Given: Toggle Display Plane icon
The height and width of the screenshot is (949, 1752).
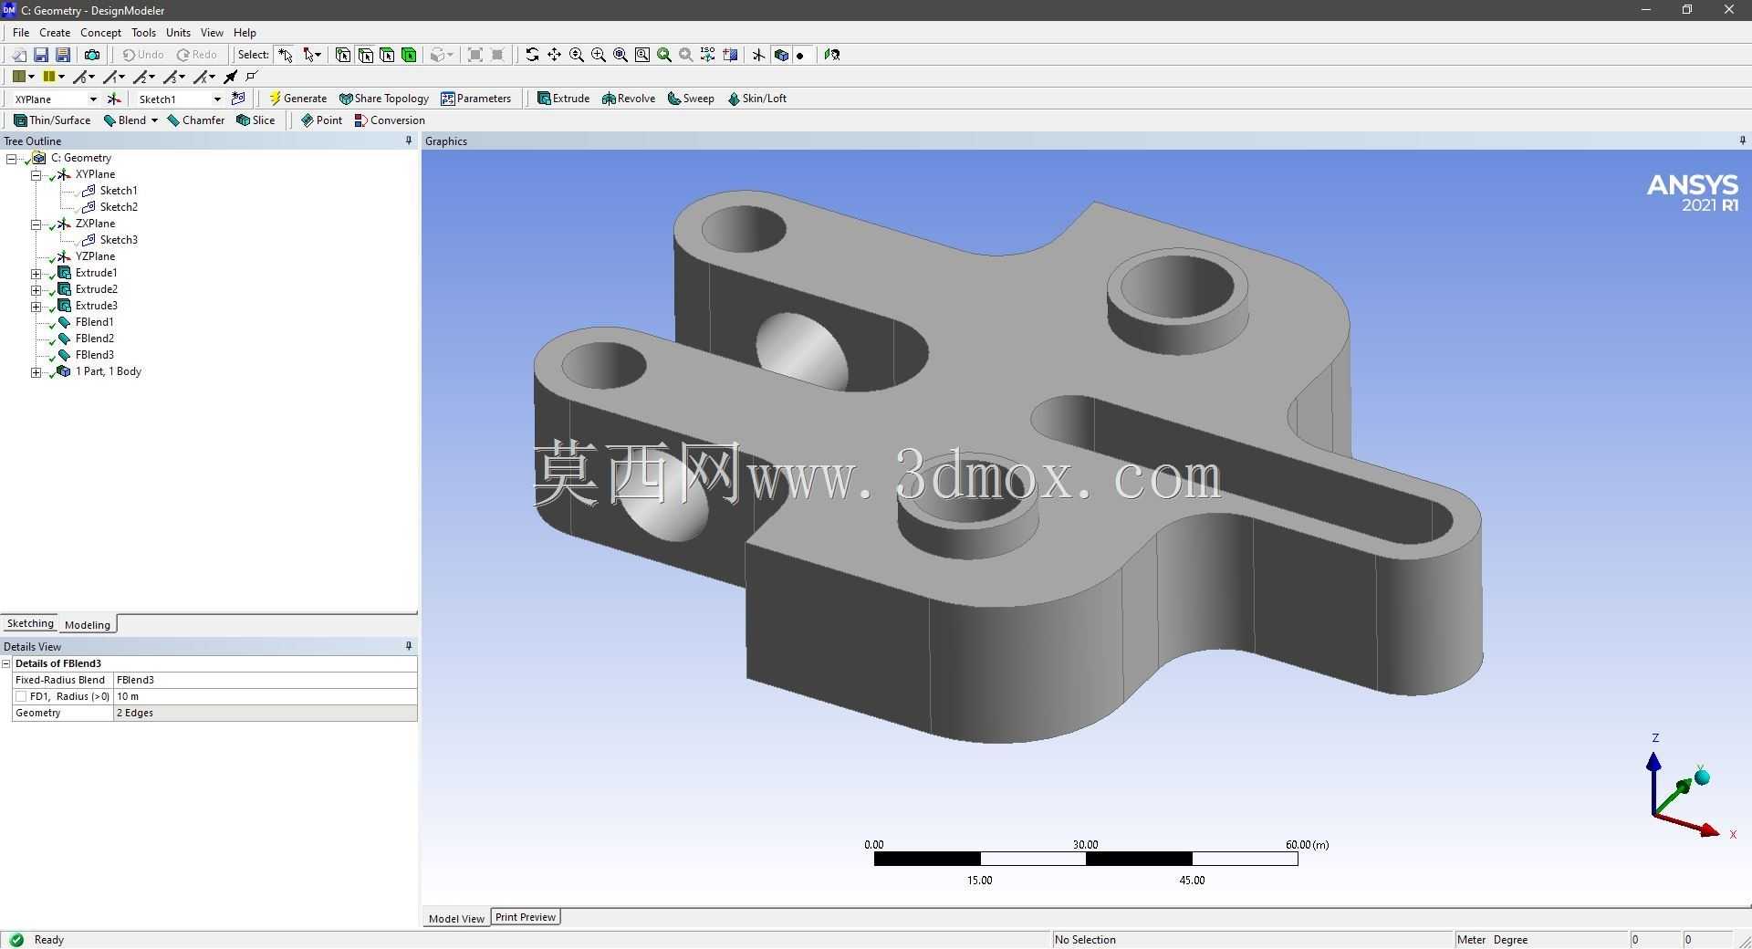Looking at the screenshot, I should coord(758,55).
